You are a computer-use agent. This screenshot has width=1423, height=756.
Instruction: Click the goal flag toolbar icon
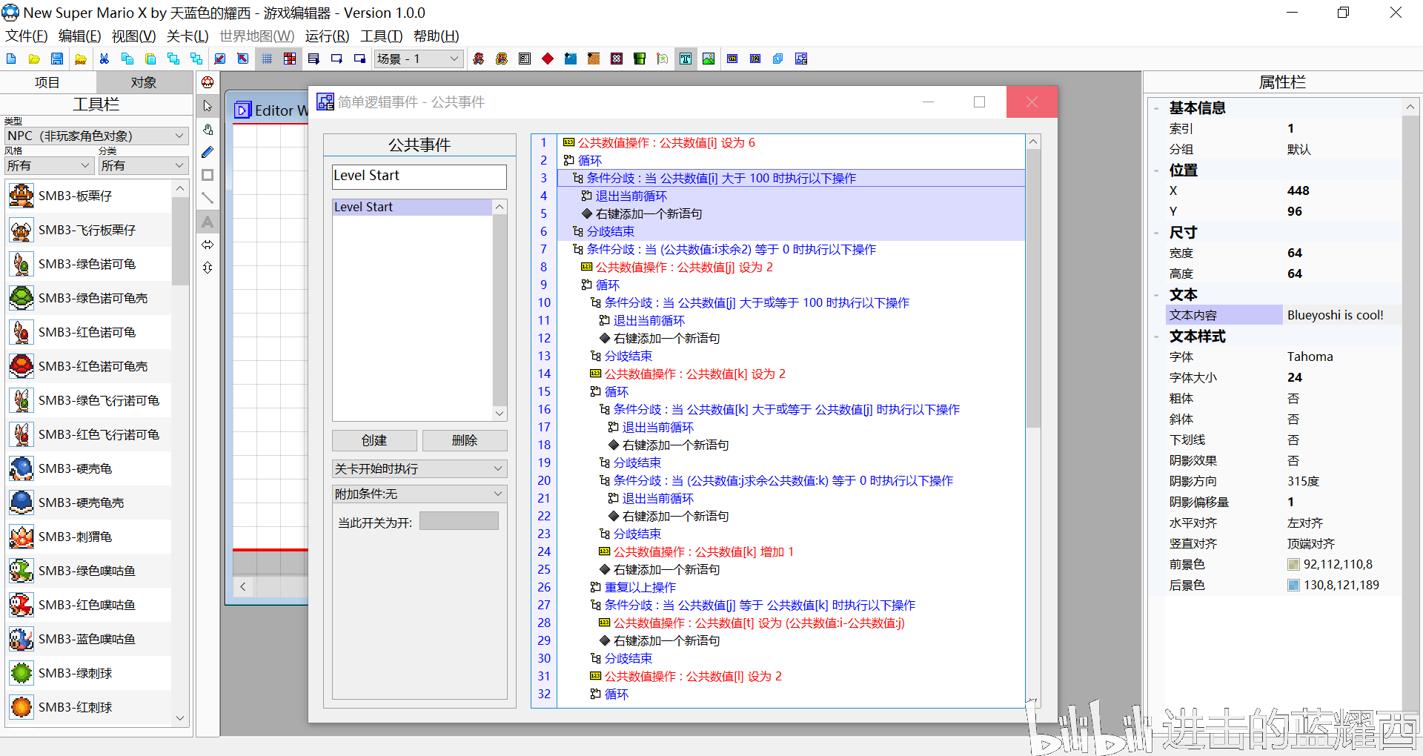pyautogui.click(x=663, y=59)
